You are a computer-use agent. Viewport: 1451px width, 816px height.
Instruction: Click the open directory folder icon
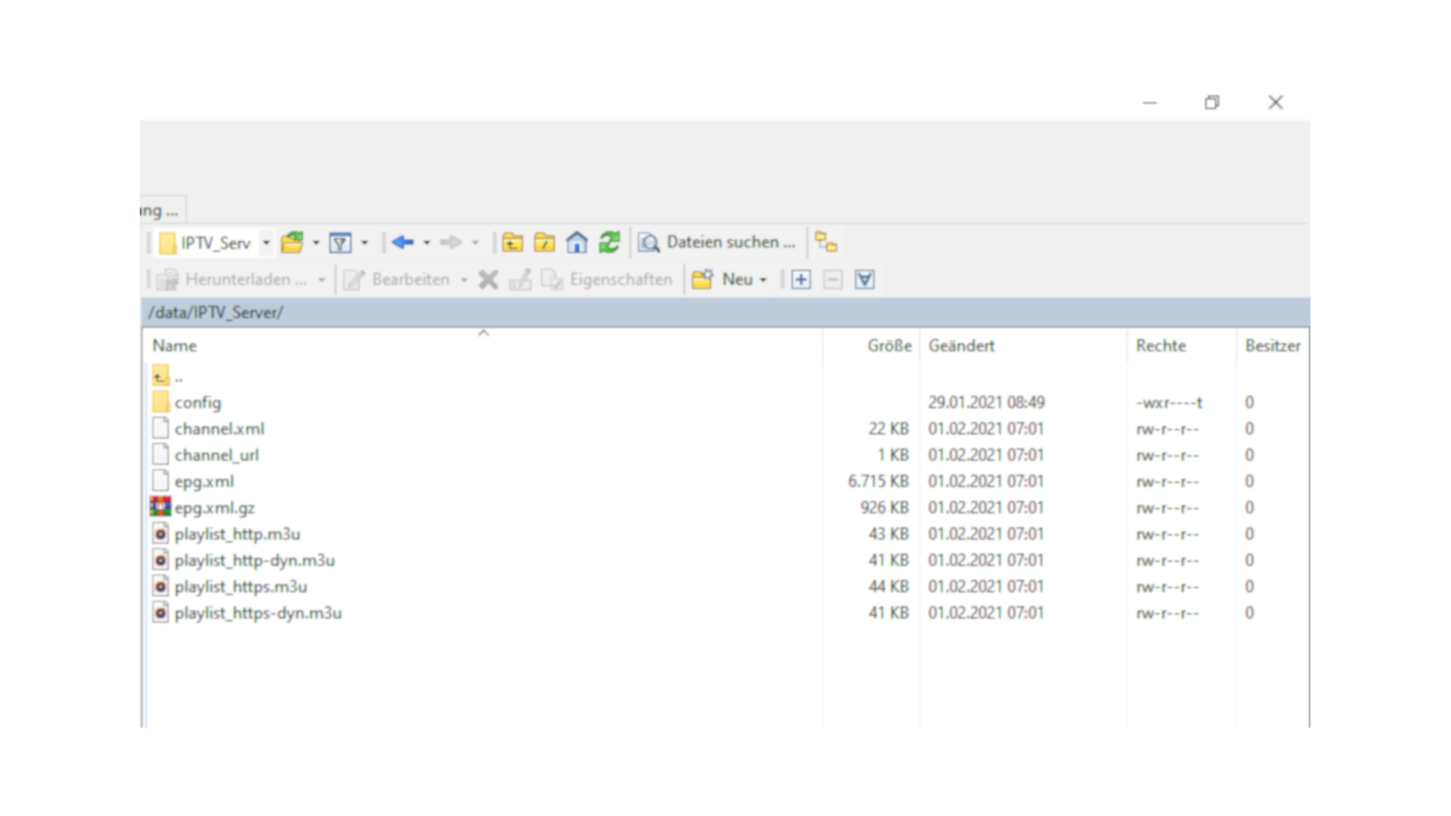(292, 243)
